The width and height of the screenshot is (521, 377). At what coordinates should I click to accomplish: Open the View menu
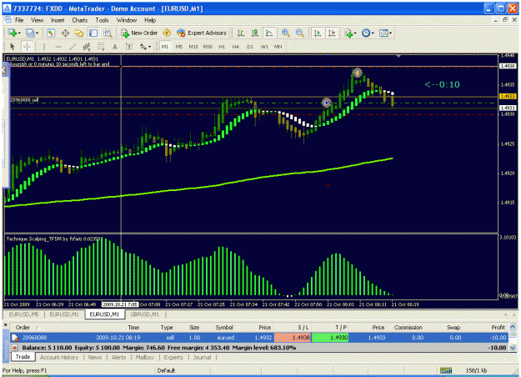(38, 20)
